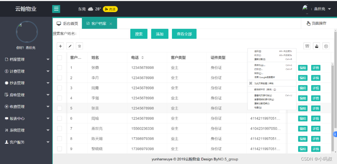Image resolution: width=337 pixels, height=164 pixels.
Task: Check the box for row 张美
Action: 60,108
